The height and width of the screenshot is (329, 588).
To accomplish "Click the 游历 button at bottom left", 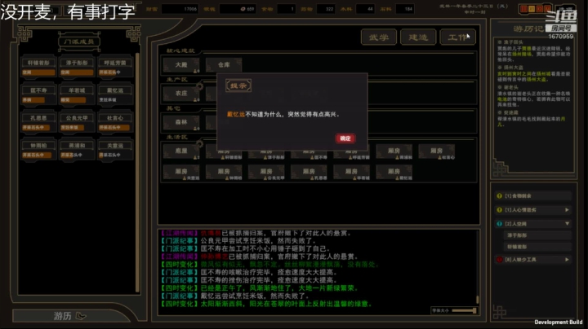I will [x=70, y=316].
